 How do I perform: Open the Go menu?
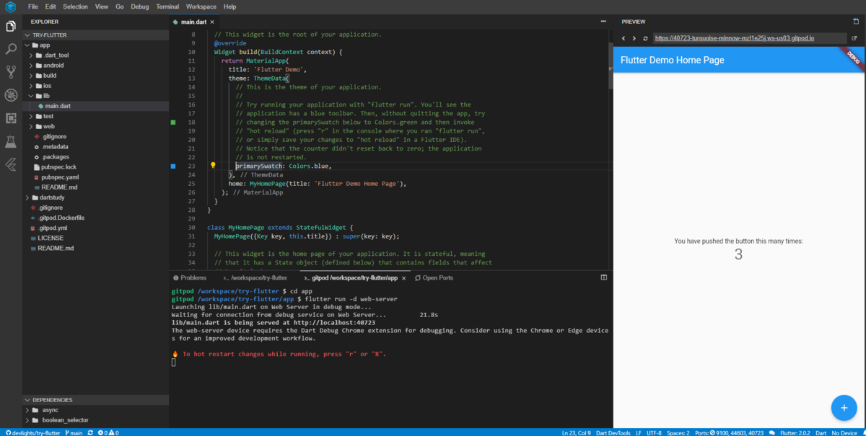point(119,6)
